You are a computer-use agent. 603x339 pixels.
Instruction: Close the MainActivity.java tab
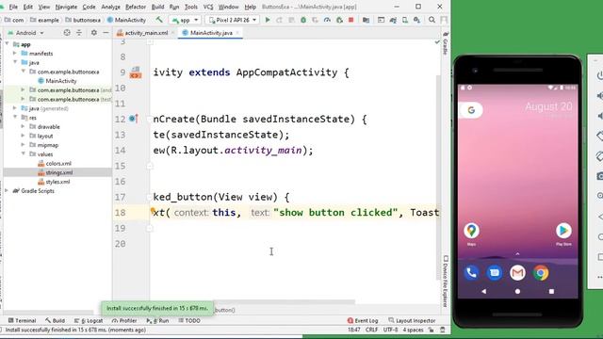click(237, 33)
